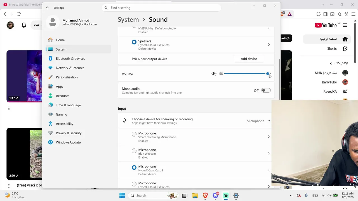Open the browser tab search dropdown
The height and width of the screenshot is (201, 358).
[x=323, y=5]
